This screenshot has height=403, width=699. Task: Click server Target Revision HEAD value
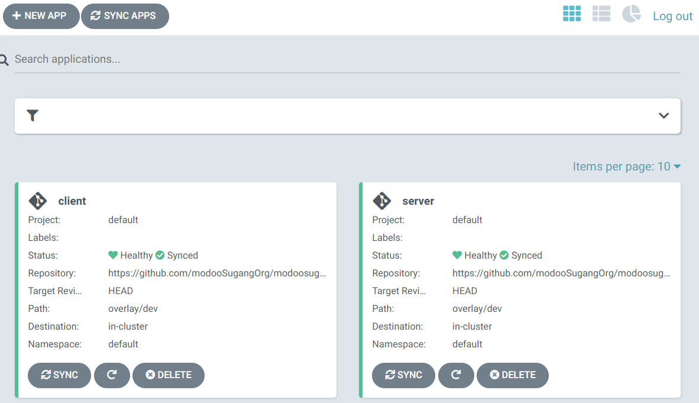tap(464, 291)
